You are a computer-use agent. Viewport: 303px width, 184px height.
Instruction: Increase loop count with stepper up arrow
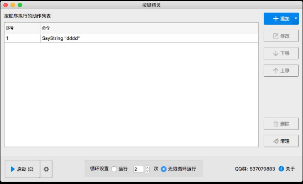pyautogui.click(x=147, y=167)
